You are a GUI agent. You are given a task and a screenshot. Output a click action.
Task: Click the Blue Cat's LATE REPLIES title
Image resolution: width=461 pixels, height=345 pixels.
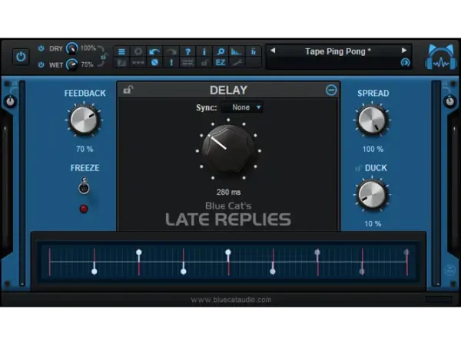click(x=228, y=215)
